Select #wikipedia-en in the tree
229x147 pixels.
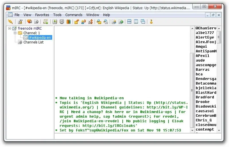(x=40, y=37)
